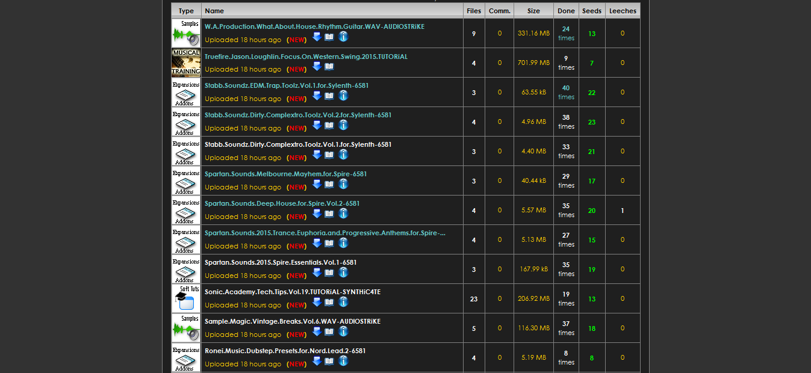Click info icon for Sonic Academy Tech Tips

(343, 302)
